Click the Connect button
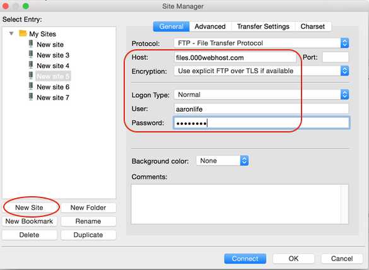This screenshot has width=369, height=270. (x=245, y=259)
